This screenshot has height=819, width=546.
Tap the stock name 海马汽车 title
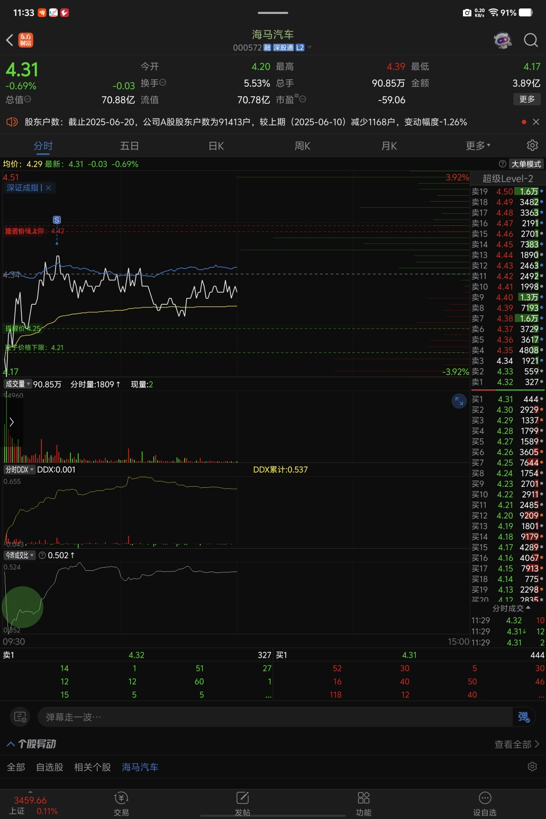(x=273, y=34)
